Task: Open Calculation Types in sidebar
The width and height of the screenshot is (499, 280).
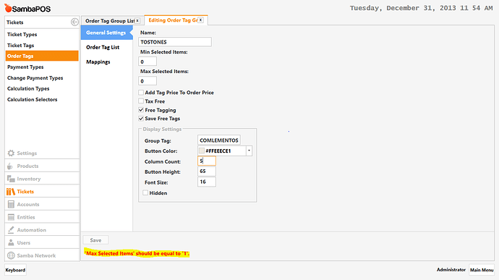Action: (x=42, y=88)
